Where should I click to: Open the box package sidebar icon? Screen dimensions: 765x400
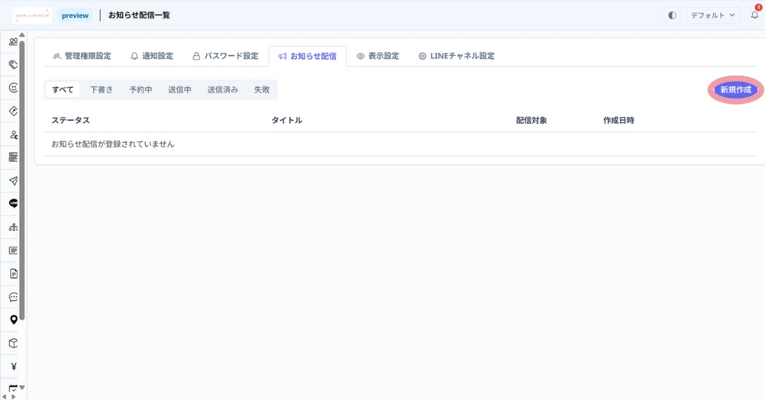point(13,343)
